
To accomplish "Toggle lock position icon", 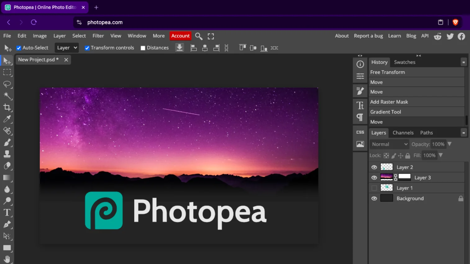I will [401, 156].
